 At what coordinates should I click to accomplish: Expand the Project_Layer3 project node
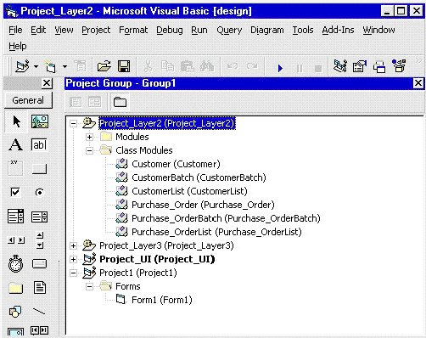(73, 245)
